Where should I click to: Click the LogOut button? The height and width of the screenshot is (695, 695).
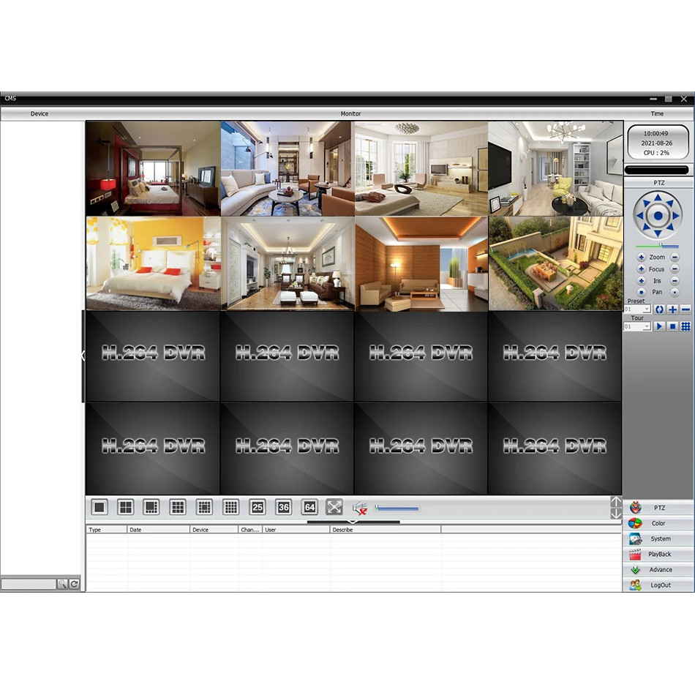658,585
